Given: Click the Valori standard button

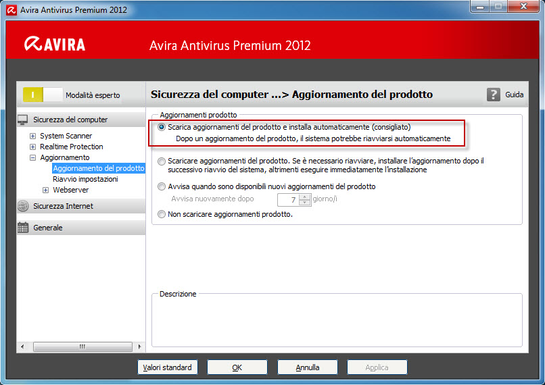Looking at the screenshot, I should (168, 367).
